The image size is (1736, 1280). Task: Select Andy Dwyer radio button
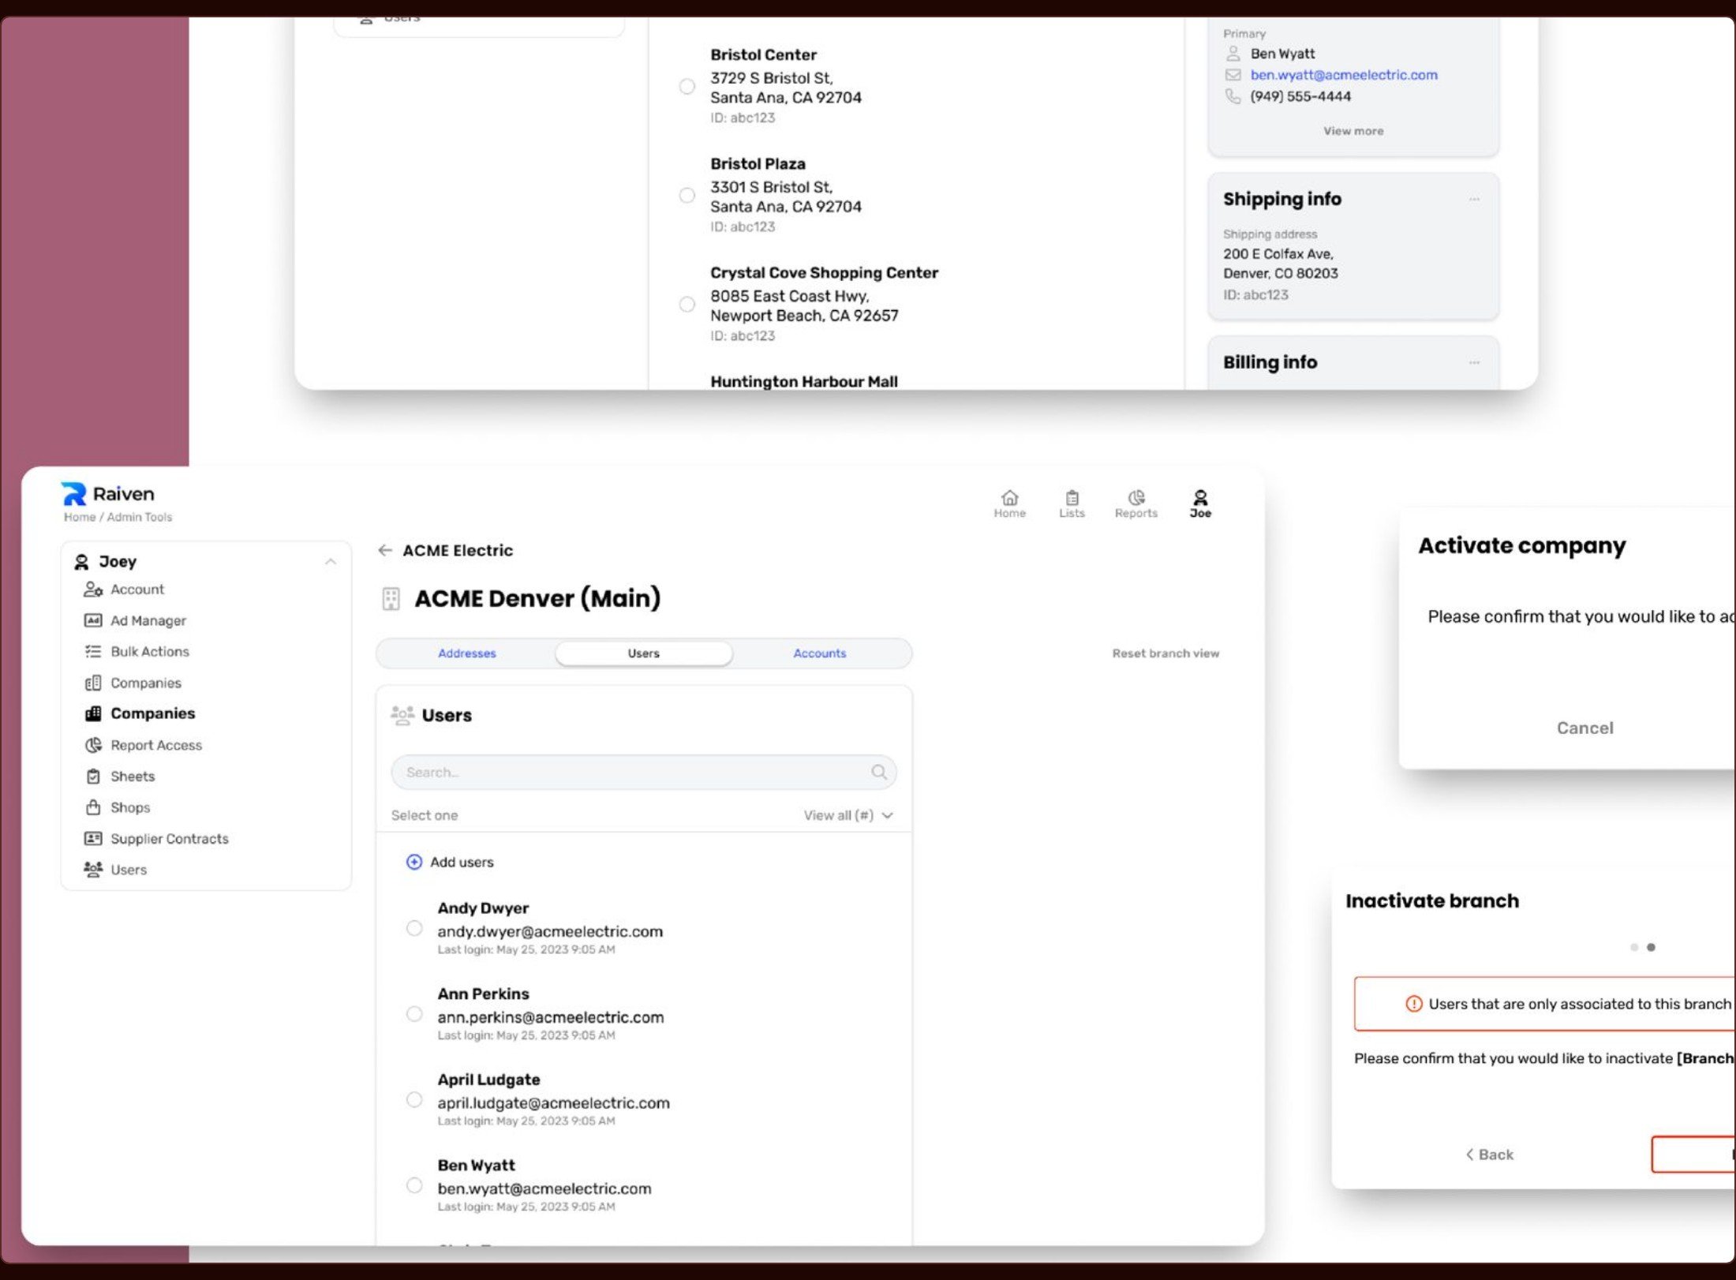click(414, 928)
